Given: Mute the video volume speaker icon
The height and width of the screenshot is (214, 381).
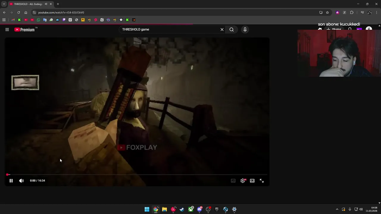Looking at the screenshot, I should point(21,181).
